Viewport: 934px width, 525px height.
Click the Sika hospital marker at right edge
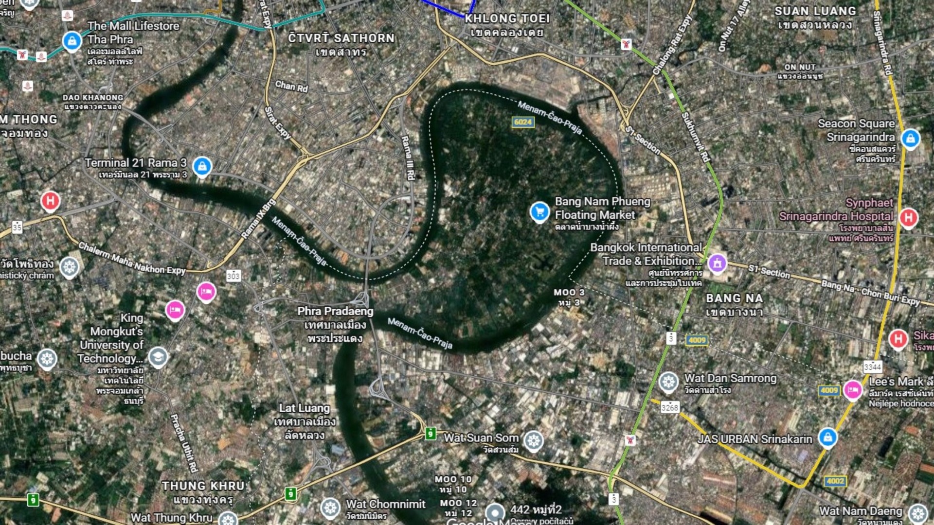click(898, 339)
